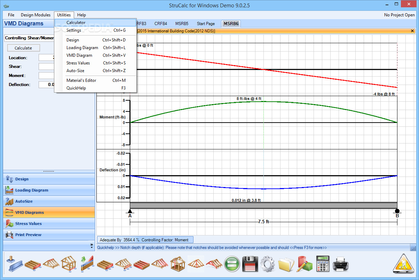419x280 pixels.
Task: Open a project with the folder icon
Action: click(286, 264)
